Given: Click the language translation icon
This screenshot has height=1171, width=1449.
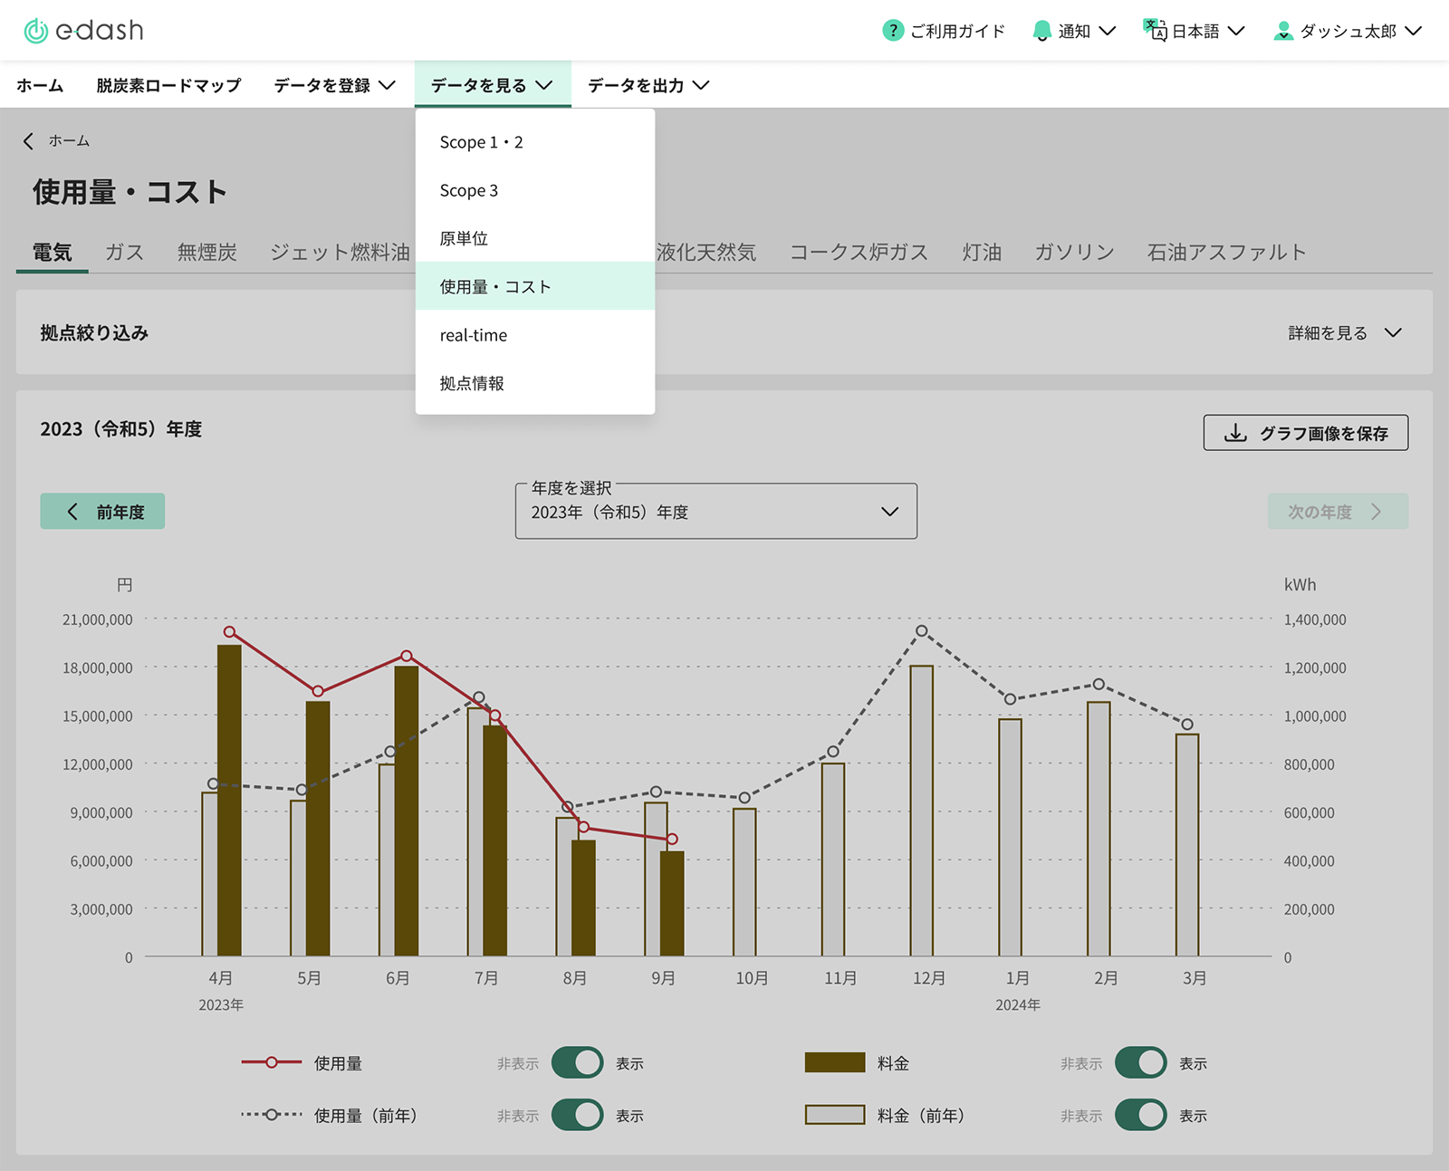Looking at the screenshot, I should tap(1156, 30).
